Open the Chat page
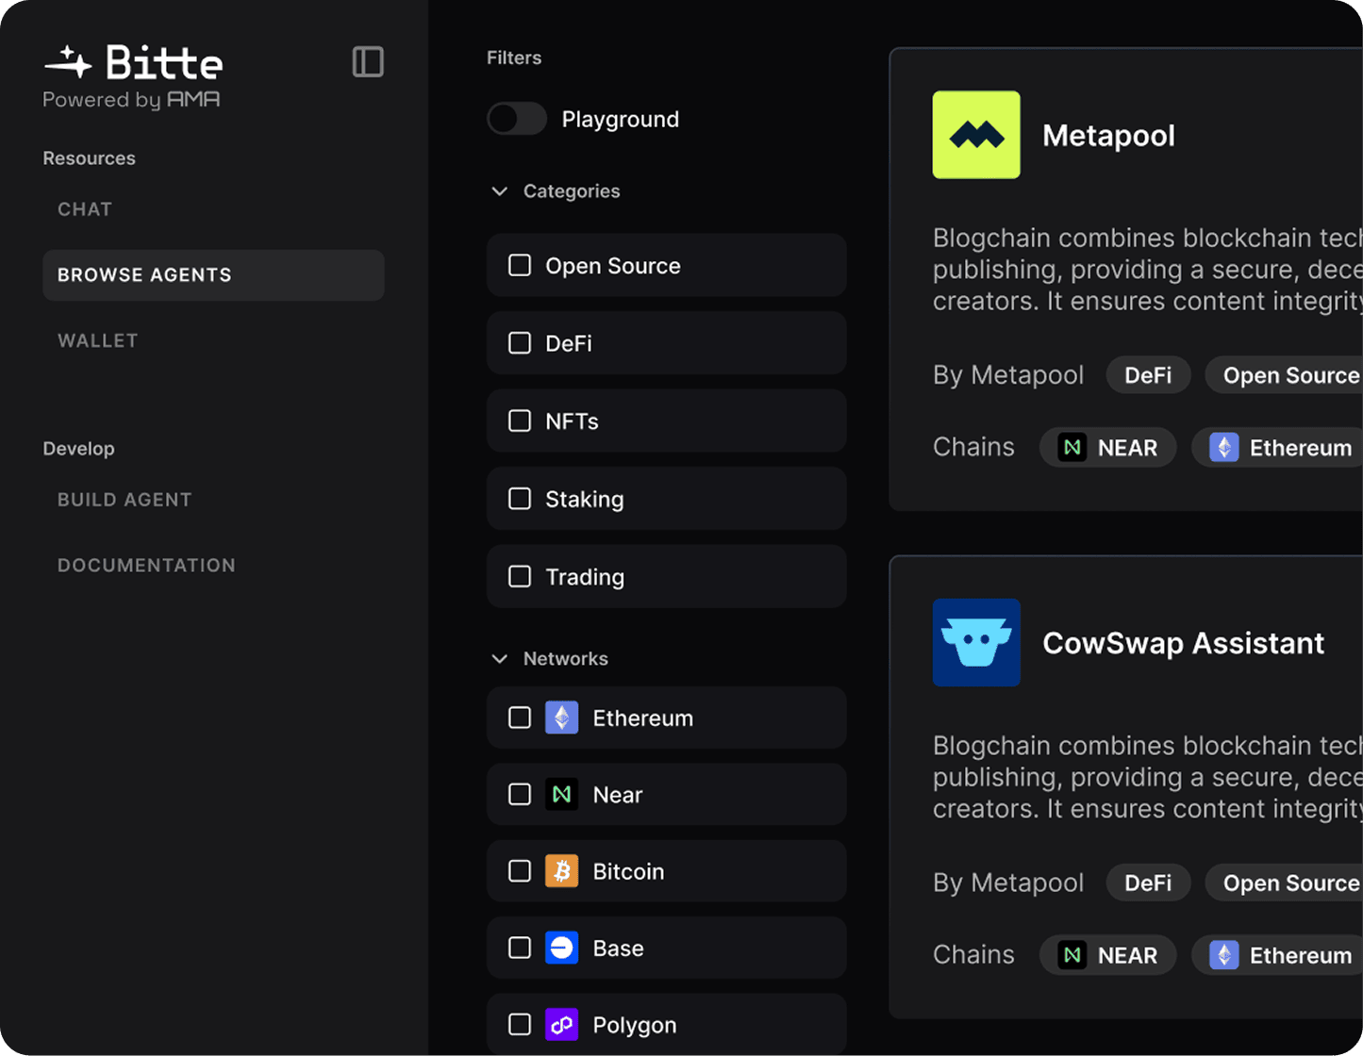The width and height of the screenshot is (1363, 1056). (84, 208)
